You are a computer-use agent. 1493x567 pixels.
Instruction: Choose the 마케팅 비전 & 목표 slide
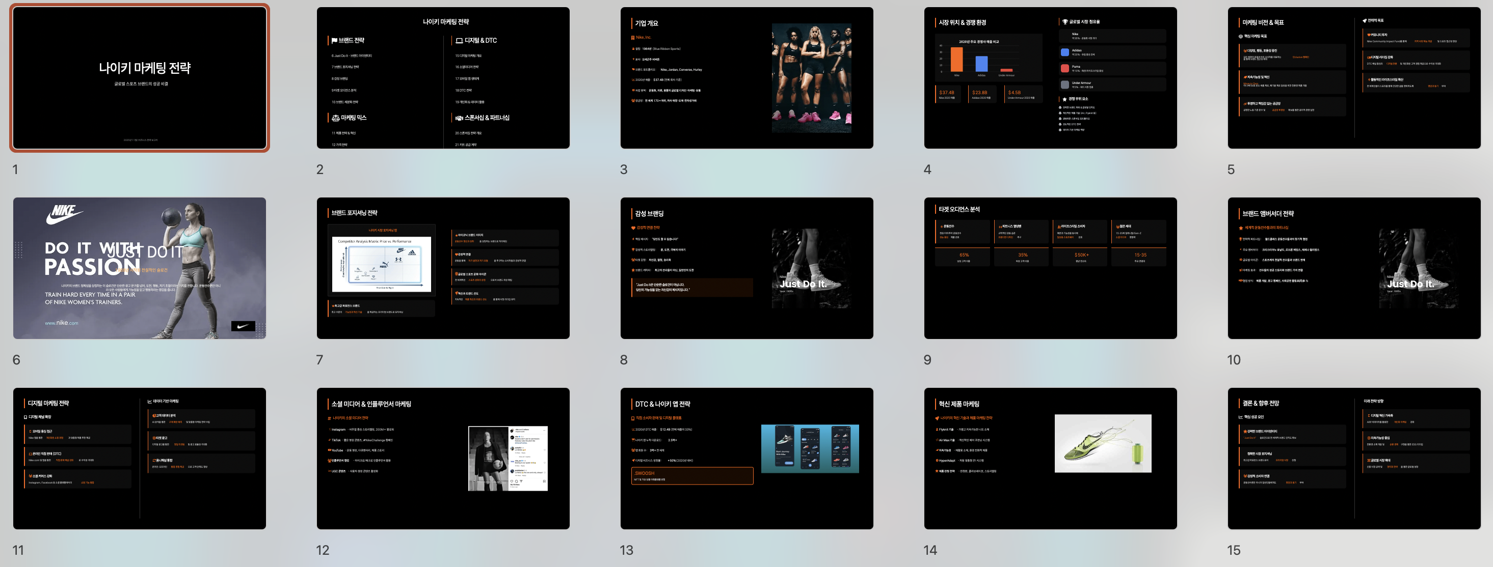pyautogui.click(x=1354, y=77)
